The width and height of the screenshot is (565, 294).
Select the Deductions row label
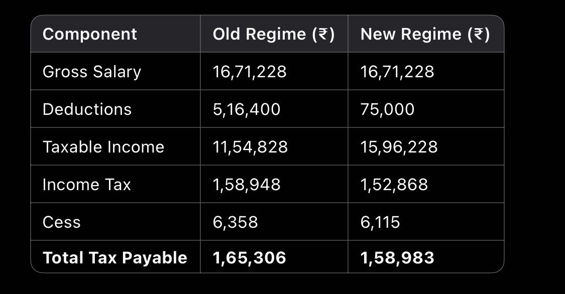87,109
